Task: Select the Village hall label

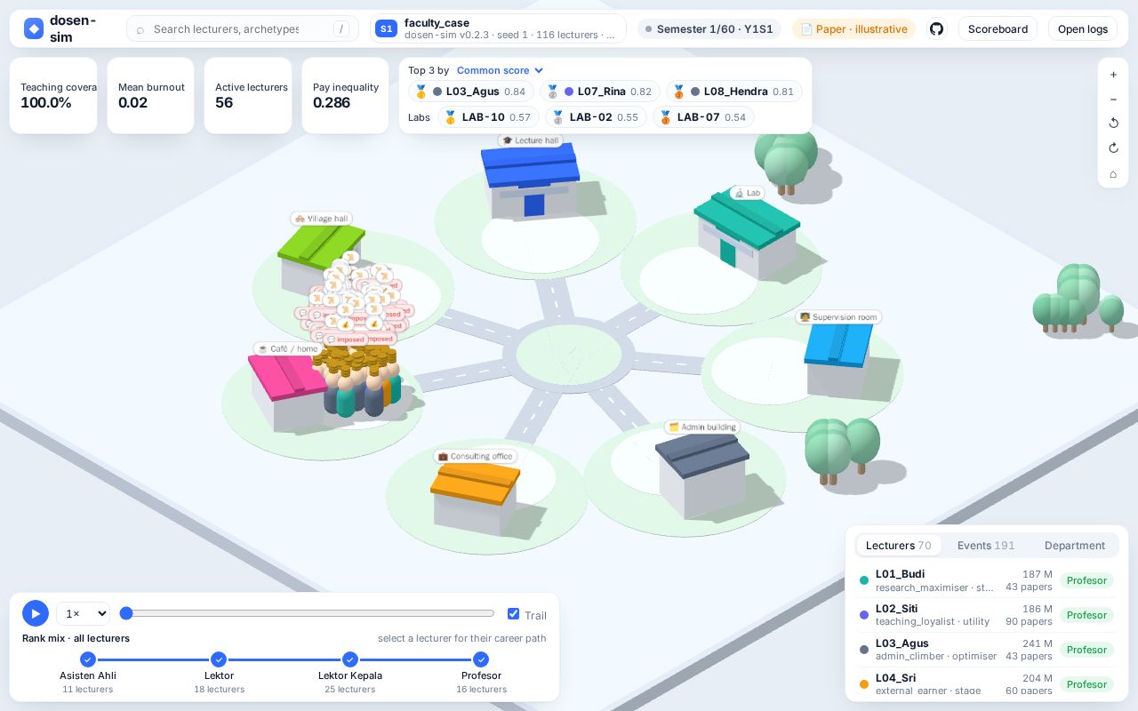Action: tap(321, 219)
